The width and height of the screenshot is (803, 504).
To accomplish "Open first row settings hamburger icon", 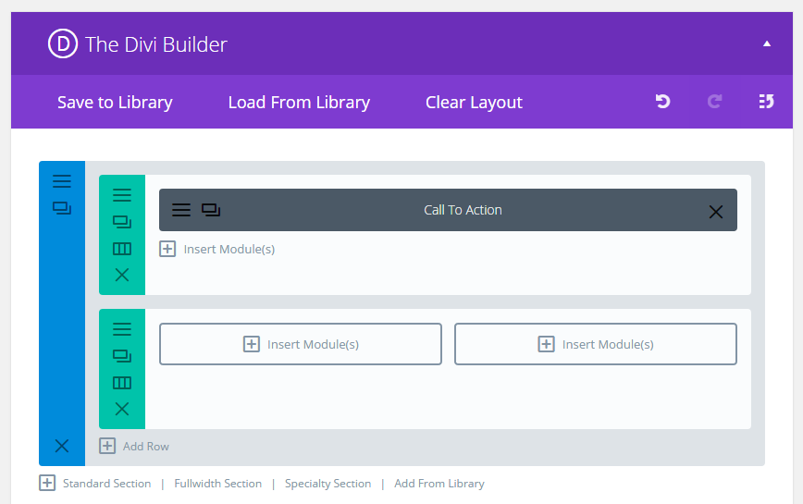I will pyautogui.click(x=122, y=195).
